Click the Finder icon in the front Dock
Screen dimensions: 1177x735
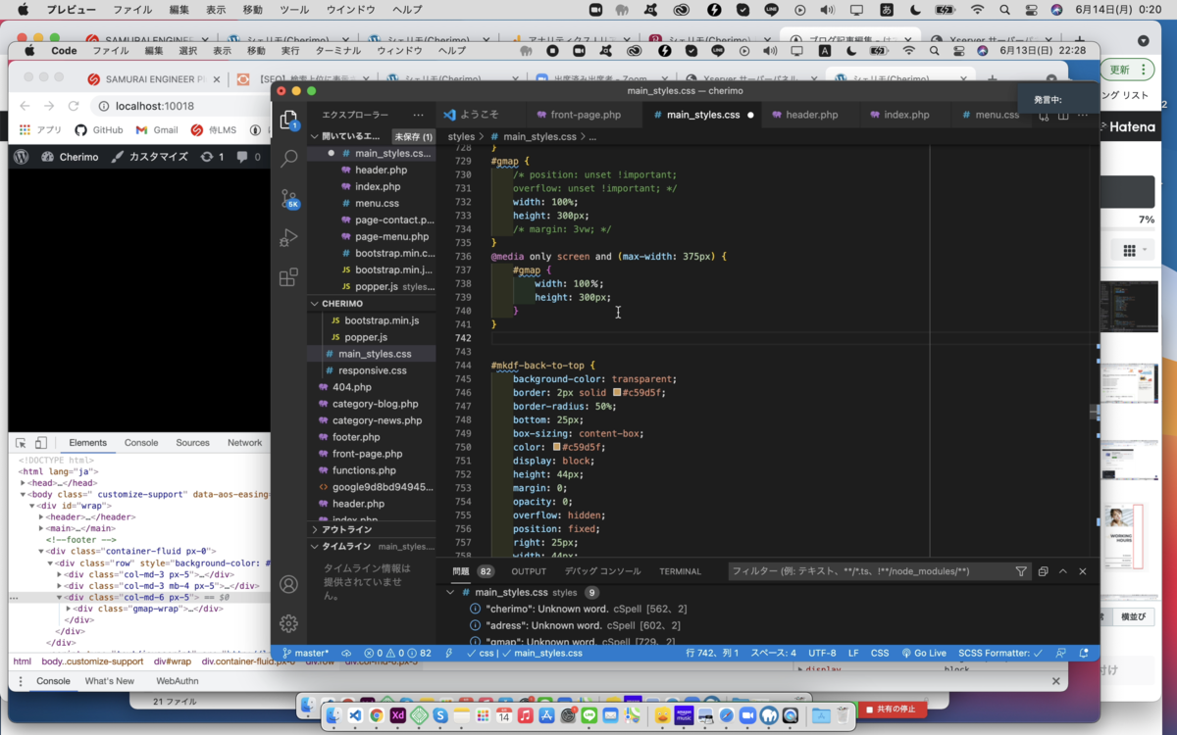tap(333, 716)
